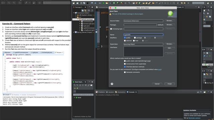Click the Save All toolbar icon

84,3
